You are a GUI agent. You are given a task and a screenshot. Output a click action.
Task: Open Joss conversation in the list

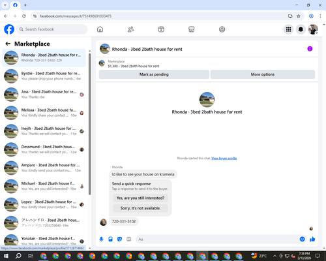pos(44,95)
